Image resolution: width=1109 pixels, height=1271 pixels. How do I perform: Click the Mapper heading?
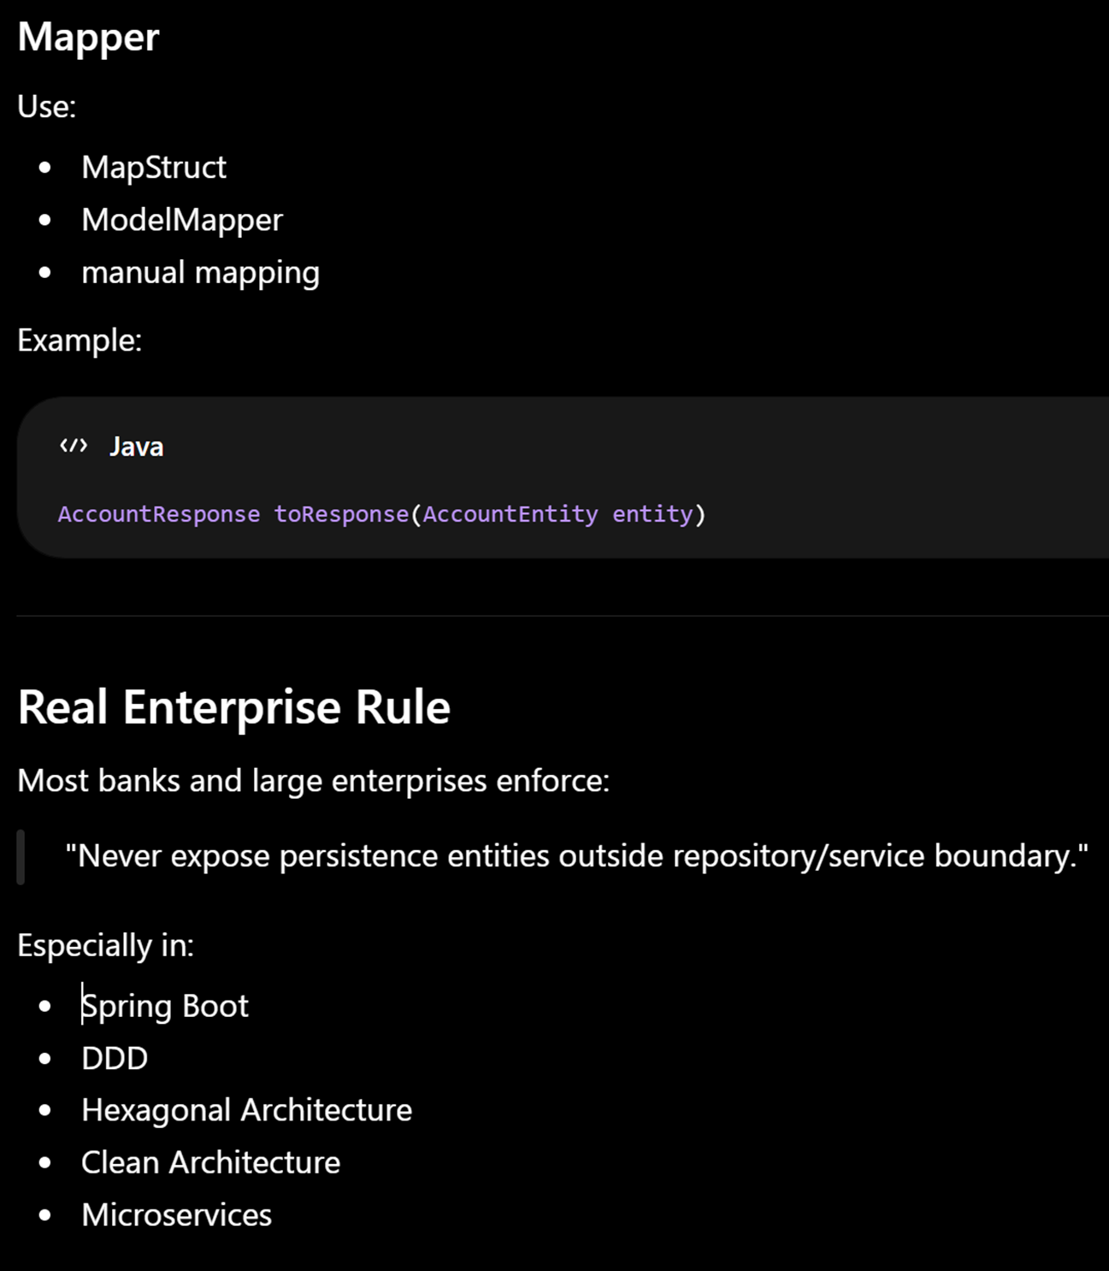pyautogui.click(x=88, y=38)
